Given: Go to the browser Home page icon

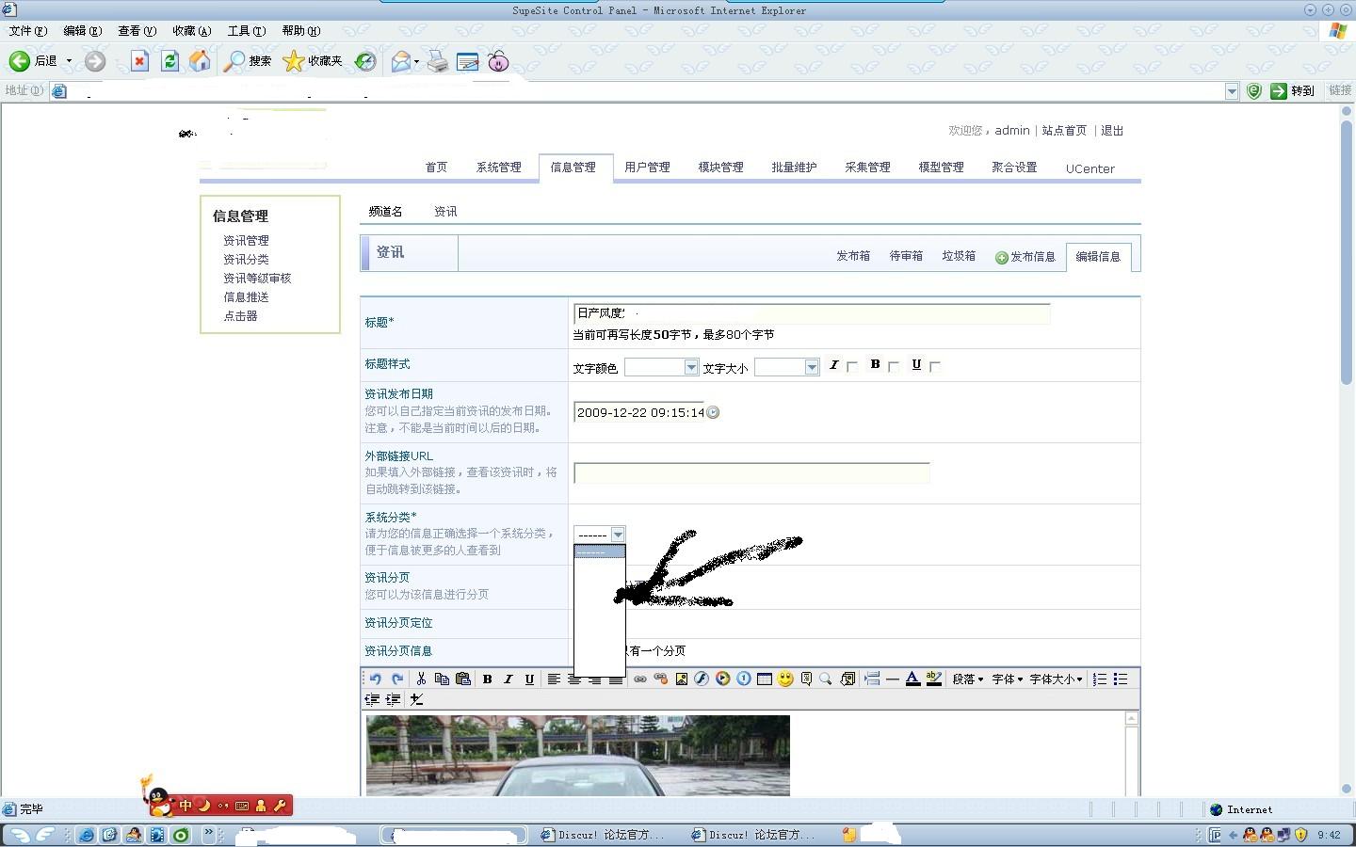Looking at the screenshot, I should pos(200,61).
